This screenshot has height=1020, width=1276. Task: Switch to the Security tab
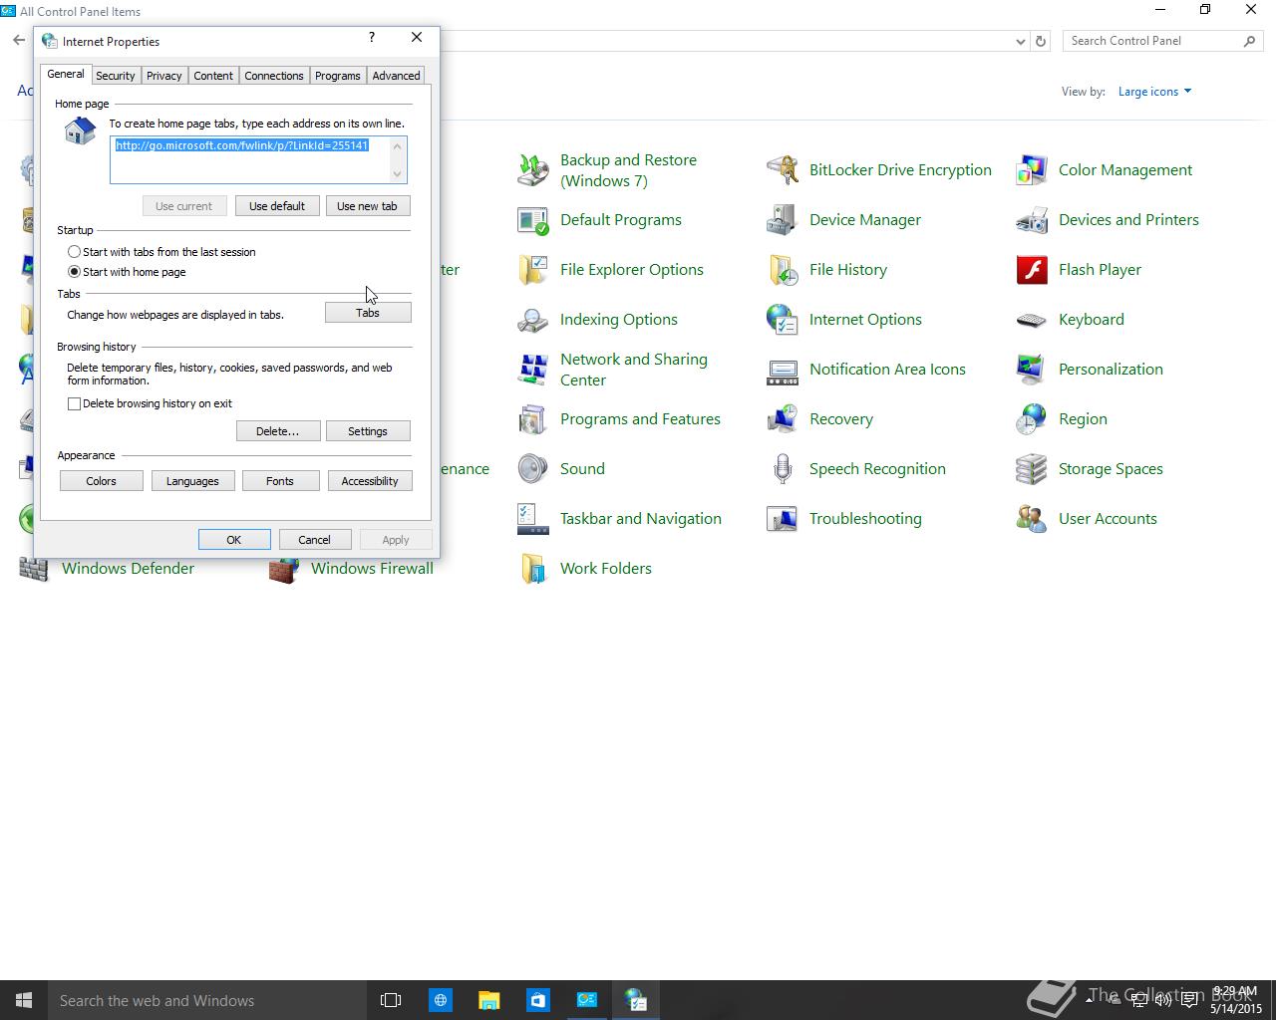point(116,76)
